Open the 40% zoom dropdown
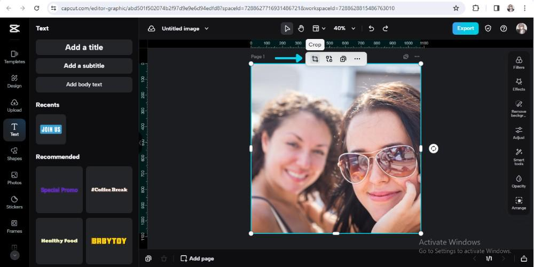This screenshot has width=534, height=267. coord(344,29)
